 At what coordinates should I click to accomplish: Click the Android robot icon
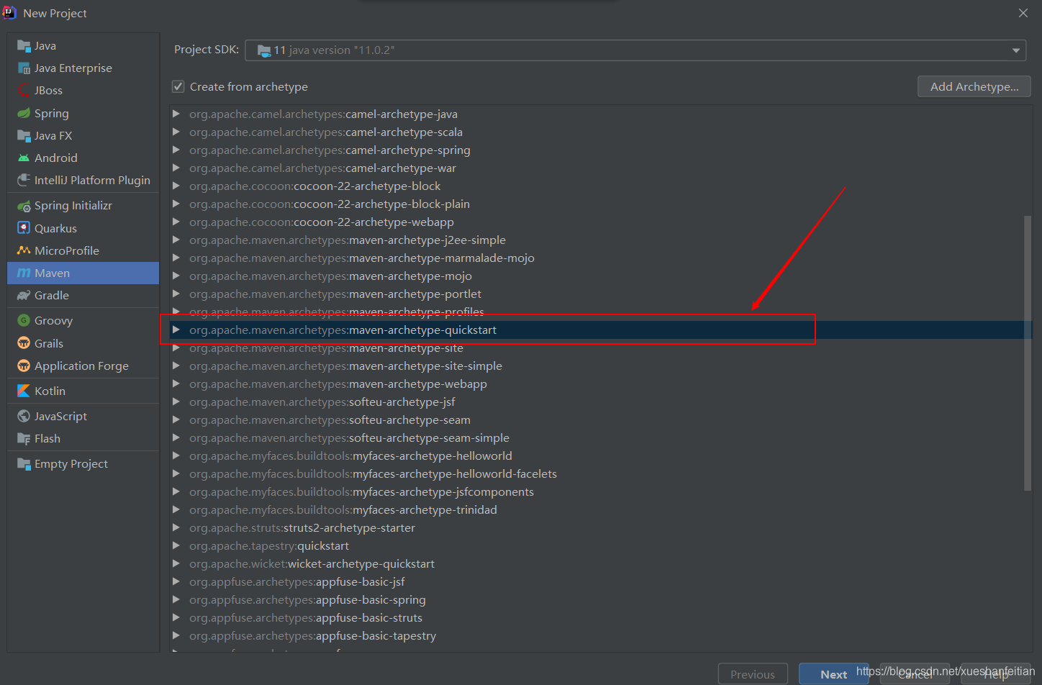pyautogui.click(x=24, y=158)
